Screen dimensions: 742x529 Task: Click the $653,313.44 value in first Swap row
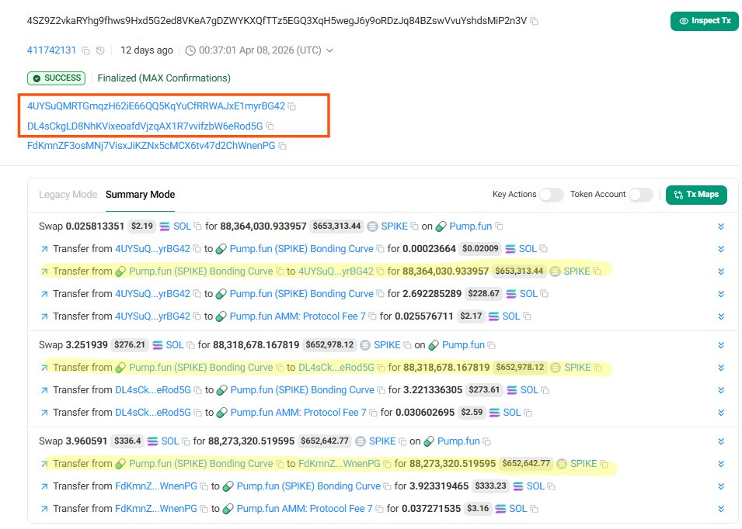coord(337,226)
